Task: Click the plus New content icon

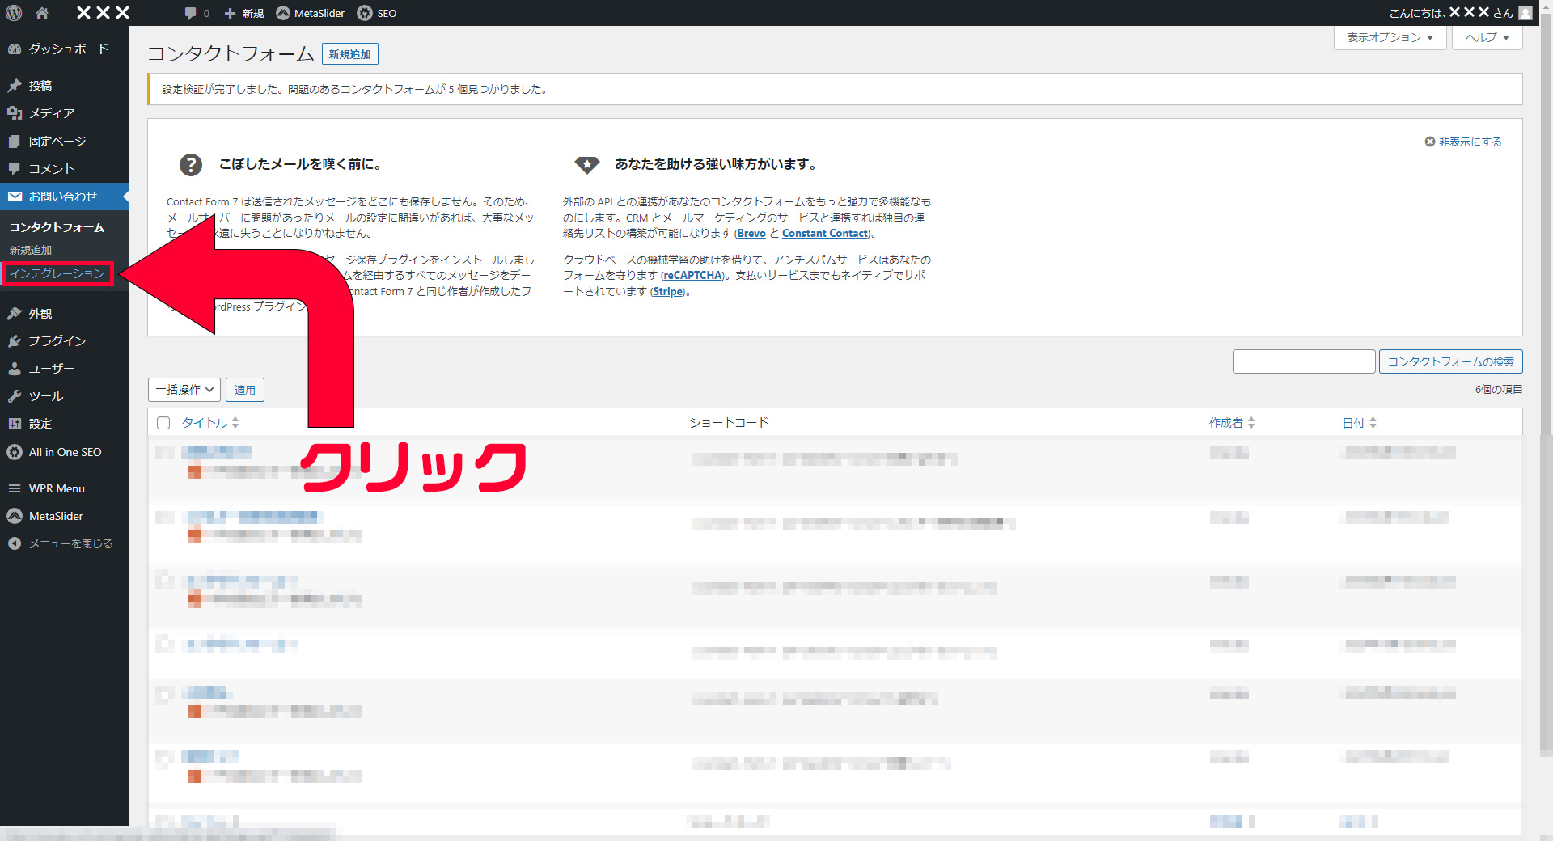Action: 231,13
